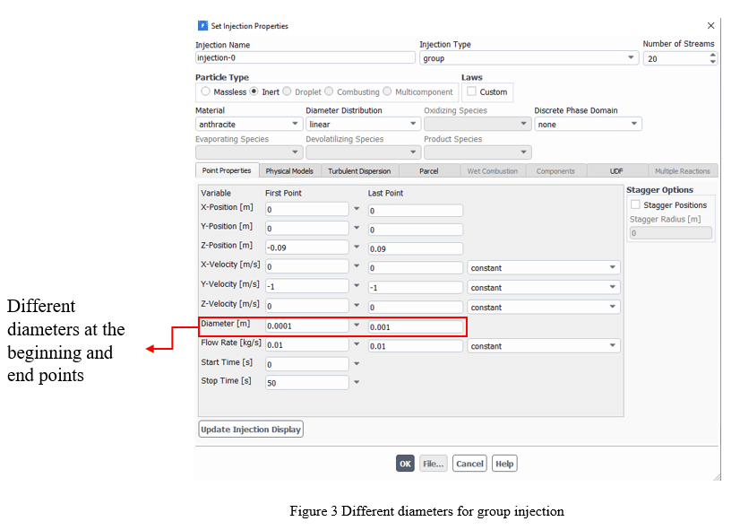
Task: Open the Flow Rate constant dropdown
Action: [x=612, y=345]
